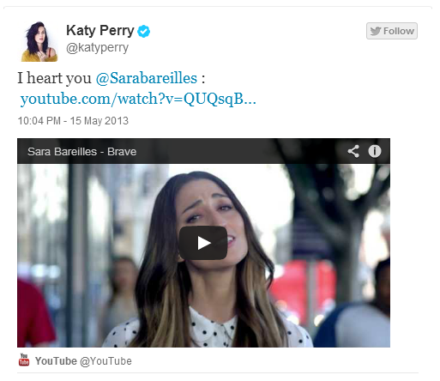Viewport: 440px width, 381px height.
Task: Open the Katy Perry display name
Action: [x=100, y=30]
